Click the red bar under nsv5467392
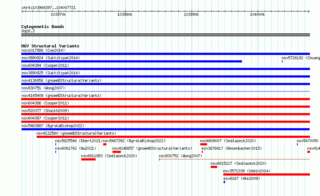The height and width of the screenshot is (196, 320). click(105, 144)
